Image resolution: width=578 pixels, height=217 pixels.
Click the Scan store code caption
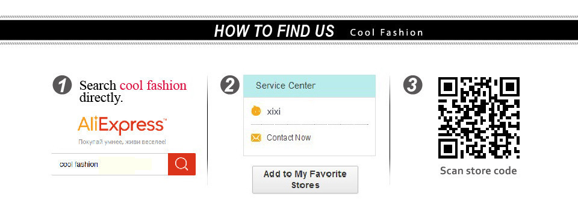pos(479,171)
